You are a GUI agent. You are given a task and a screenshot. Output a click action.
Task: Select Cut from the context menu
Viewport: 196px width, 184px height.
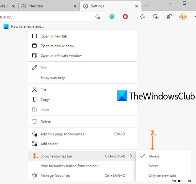click(x=82, y=90)
